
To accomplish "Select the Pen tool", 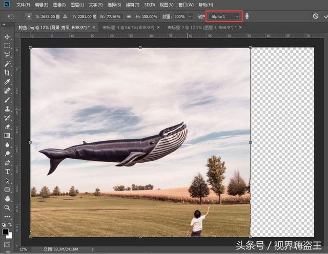I will coord(7,163).
